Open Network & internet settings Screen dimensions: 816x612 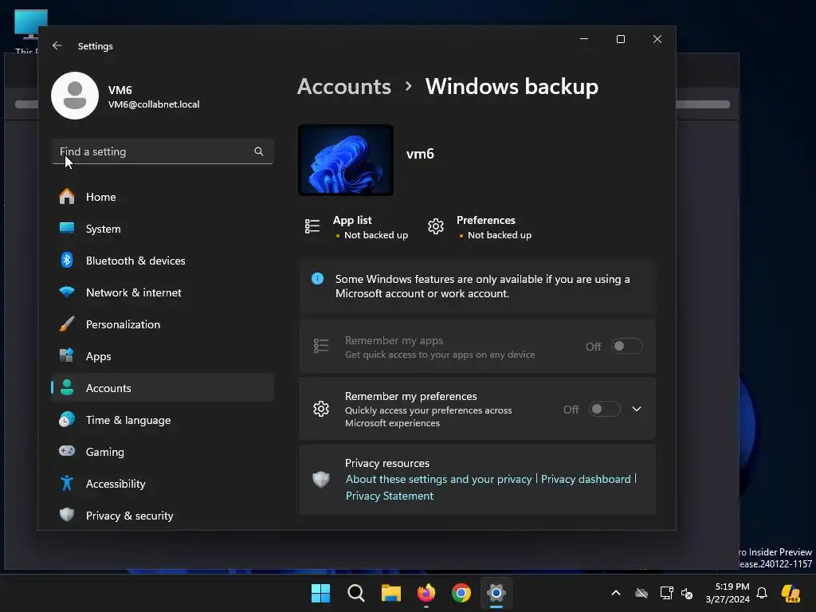point(163,292)
